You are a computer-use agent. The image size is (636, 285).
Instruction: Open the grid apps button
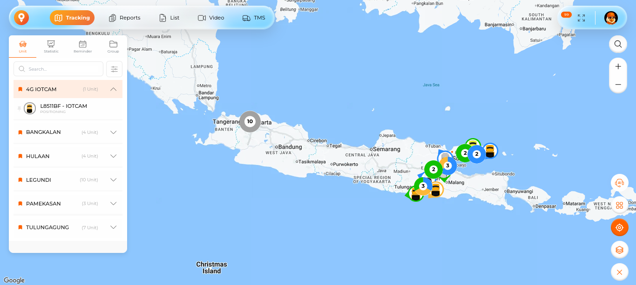point(619,205)
